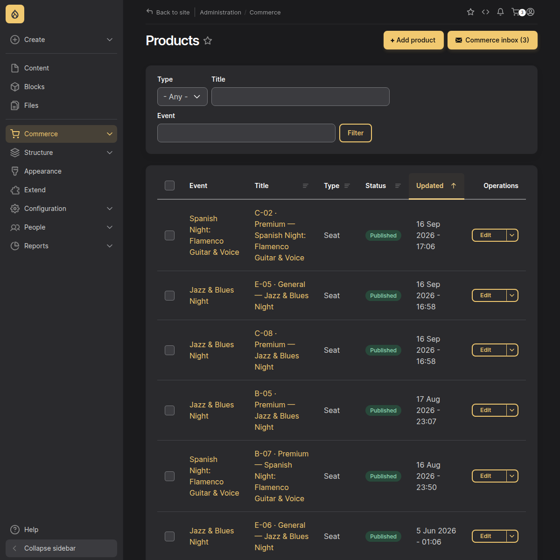Image resolution: width=560 pixels, height=560 pixels.
Task: Focus the Event filter text field
Action: pyautogui.click(x=246, y=133)
